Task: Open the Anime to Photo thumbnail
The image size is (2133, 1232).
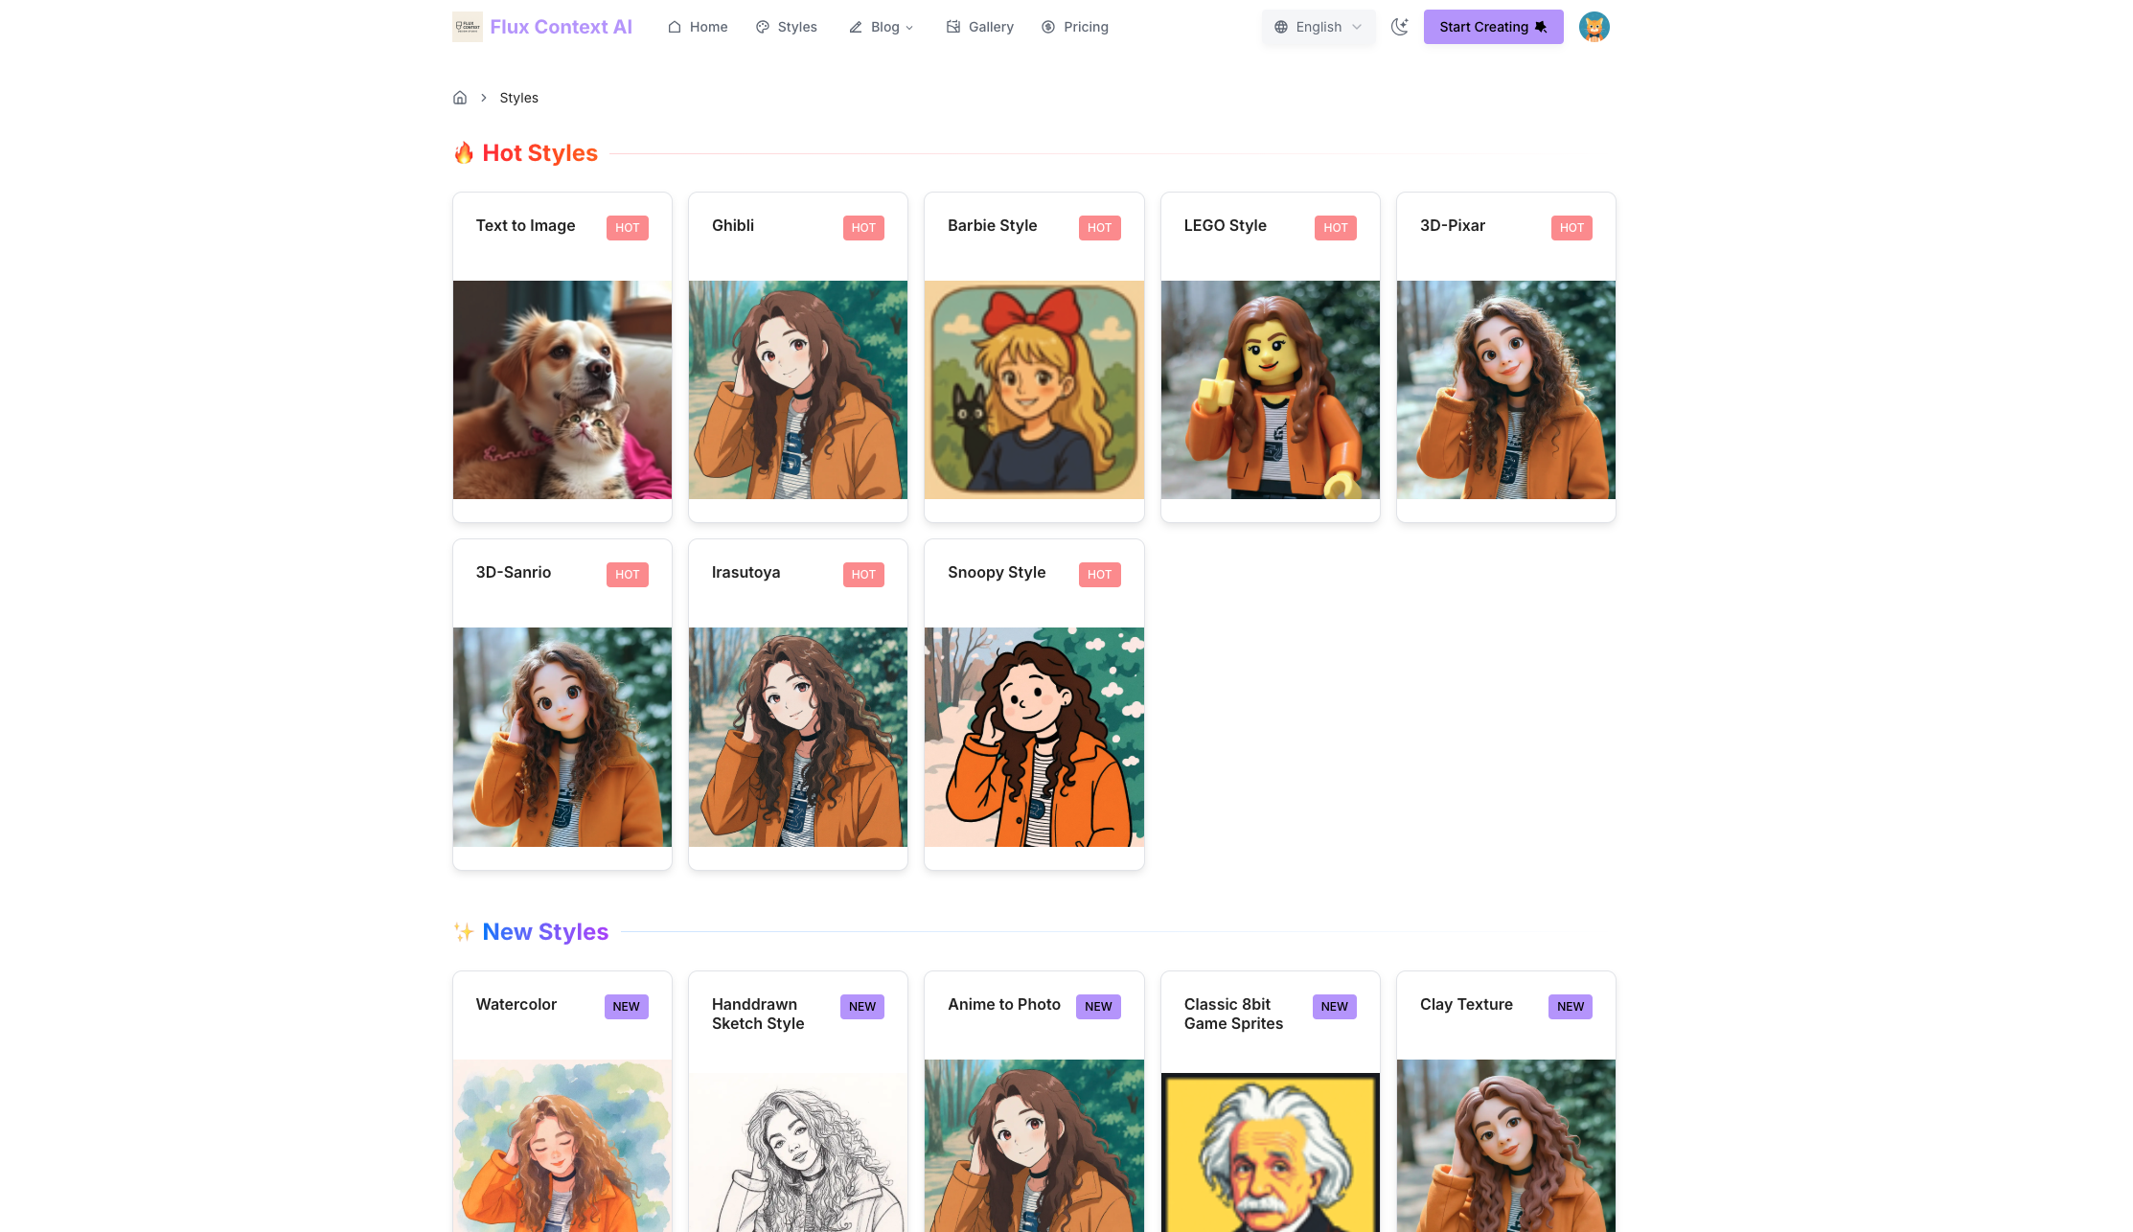Action: coord(1034,1146)
